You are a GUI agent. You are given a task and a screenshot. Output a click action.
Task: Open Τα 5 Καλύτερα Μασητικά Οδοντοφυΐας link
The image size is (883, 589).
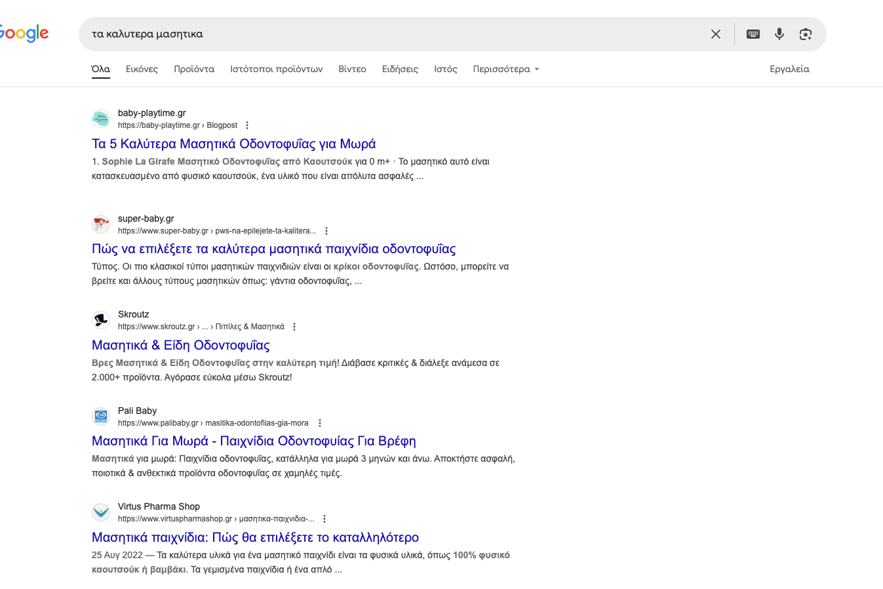(x=234, y=144)
